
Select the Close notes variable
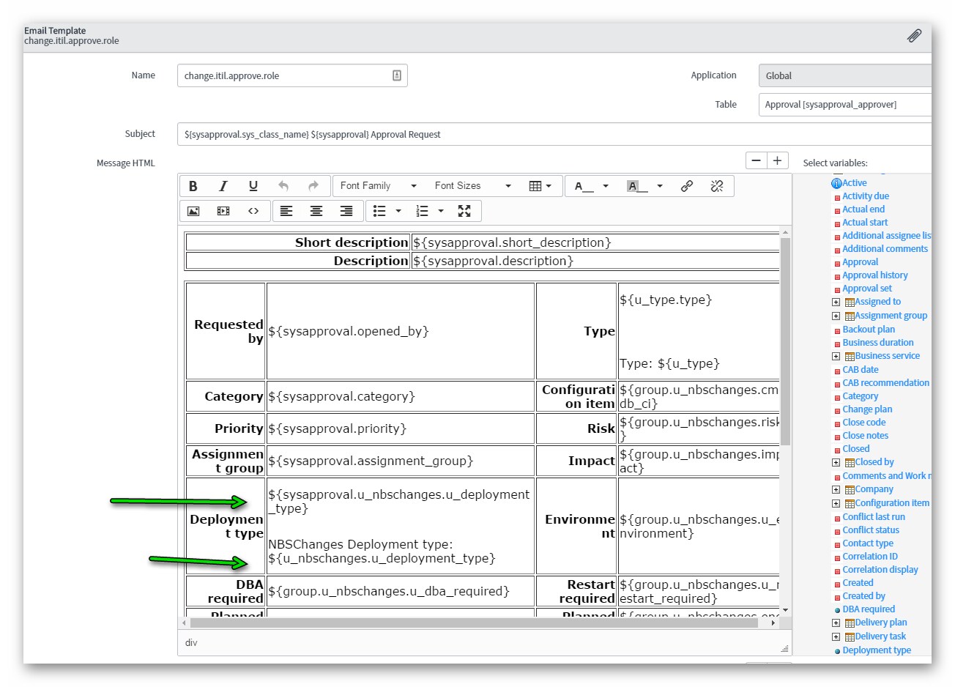[x=865, y=436]
